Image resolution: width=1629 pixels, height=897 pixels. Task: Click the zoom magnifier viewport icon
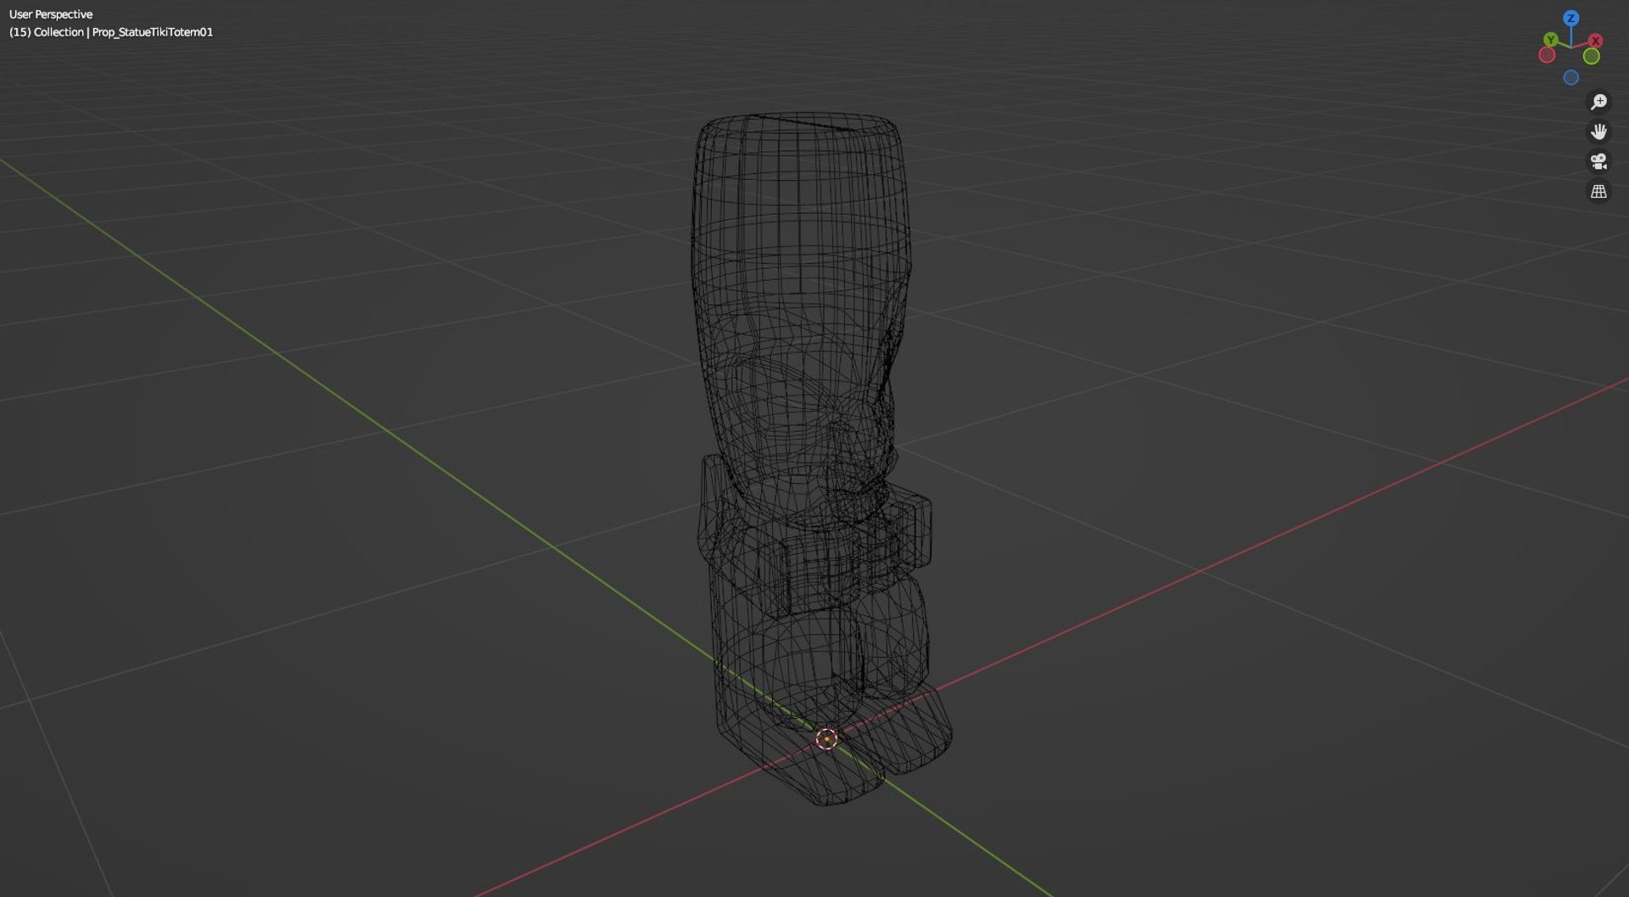1598,102
